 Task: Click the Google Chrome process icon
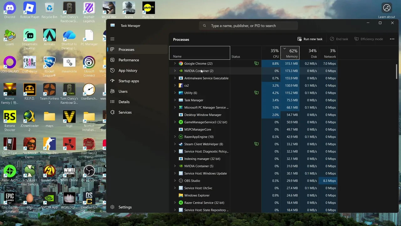pyautogui.click(x=181, y=63)
